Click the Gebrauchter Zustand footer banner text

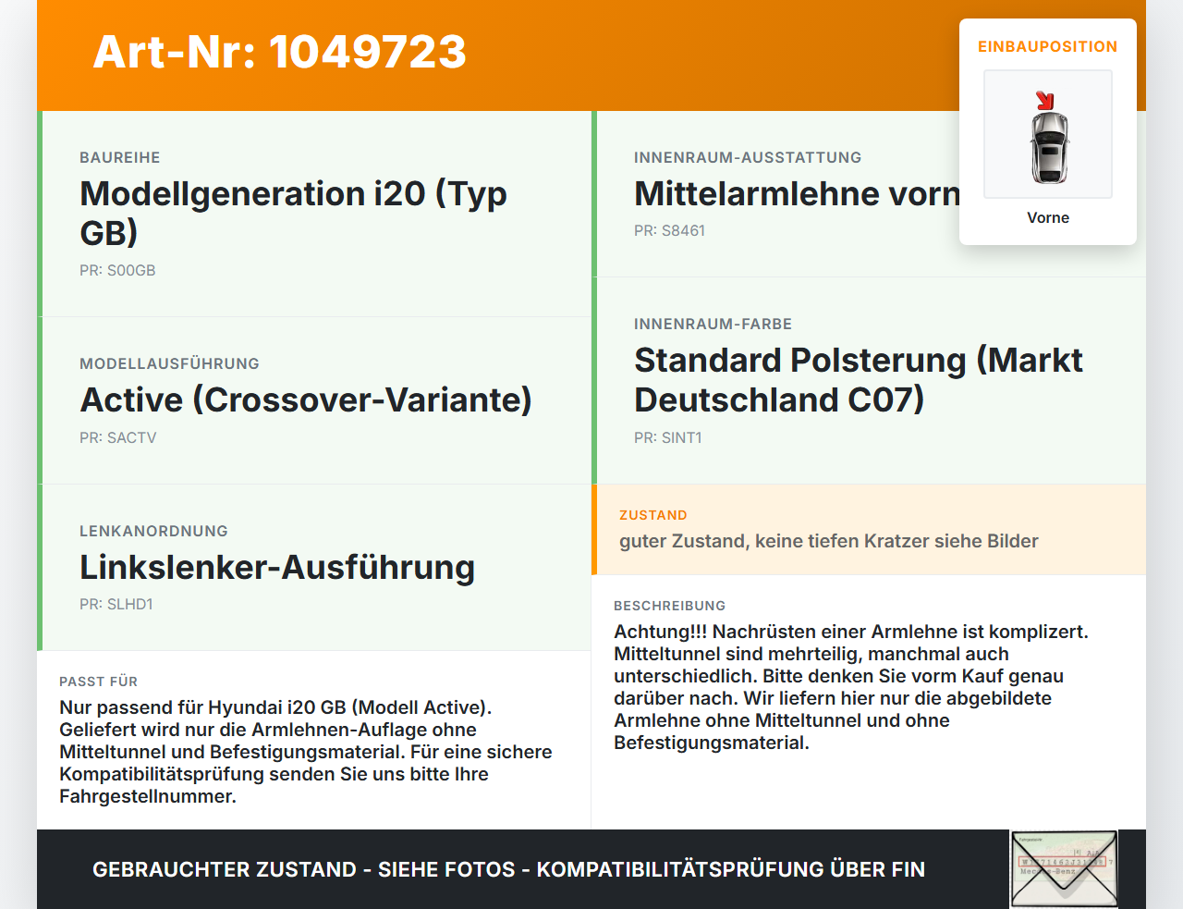508,870
